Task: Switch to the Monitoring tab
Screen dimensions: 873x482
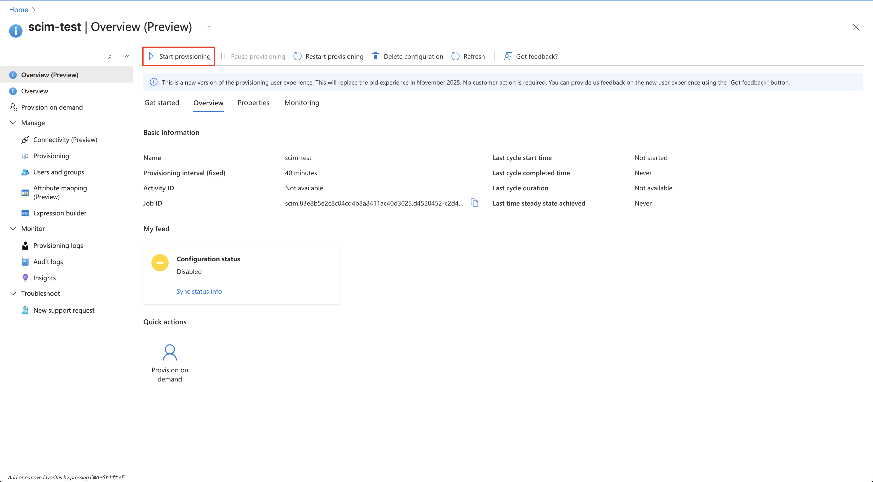Action: 302,103
